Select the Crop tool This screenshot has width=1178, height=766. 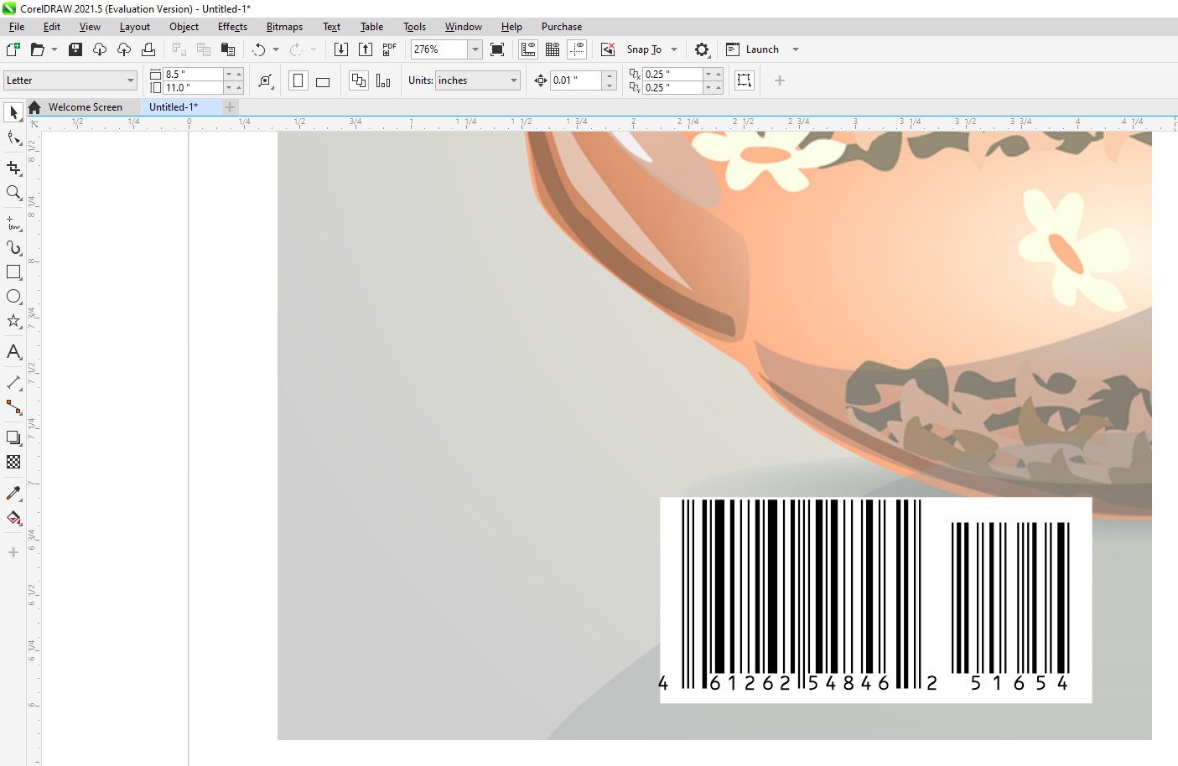point(13,168)
